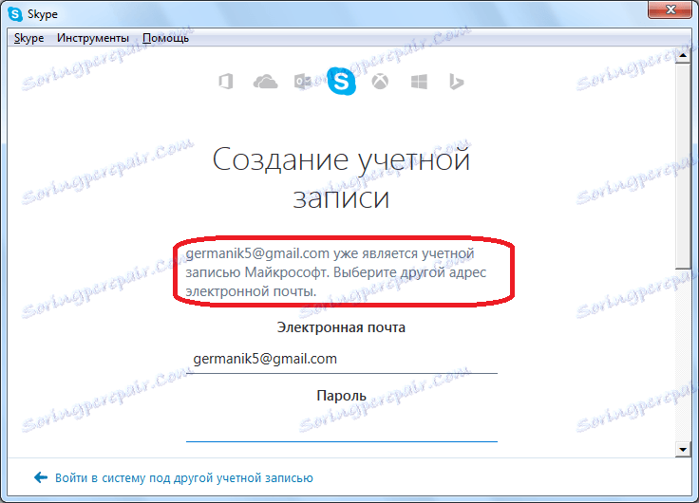This screenshot has height=503, width=699.
Task: Click the Outlook icon in the services row
Action: (x=303, y=82)
